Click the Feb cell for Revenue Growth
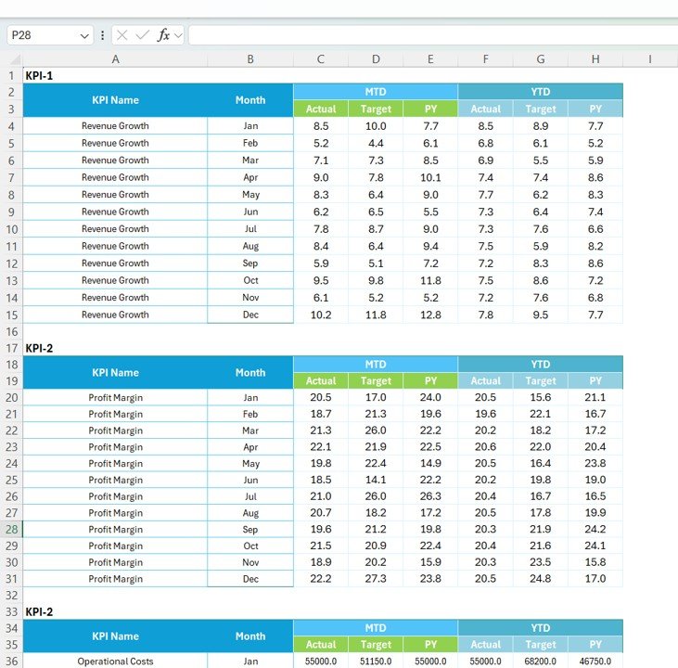 (250, 143)
